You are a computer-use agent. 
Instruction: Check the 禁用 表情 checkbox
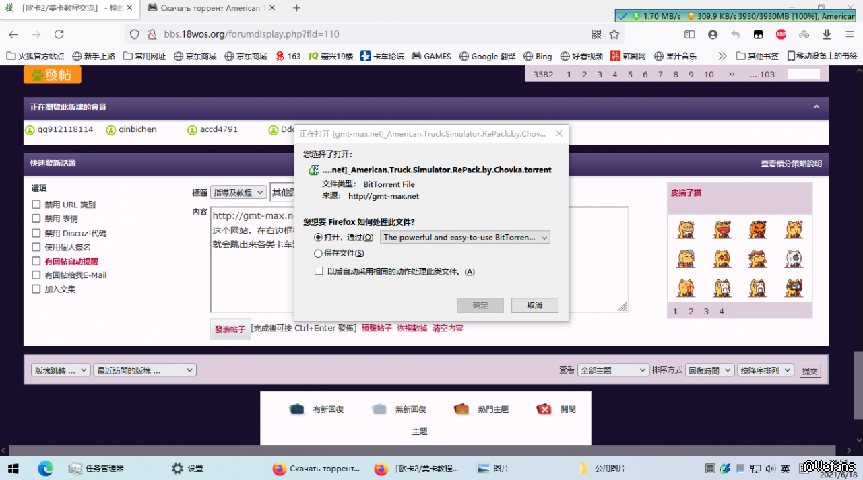point(36,219)
